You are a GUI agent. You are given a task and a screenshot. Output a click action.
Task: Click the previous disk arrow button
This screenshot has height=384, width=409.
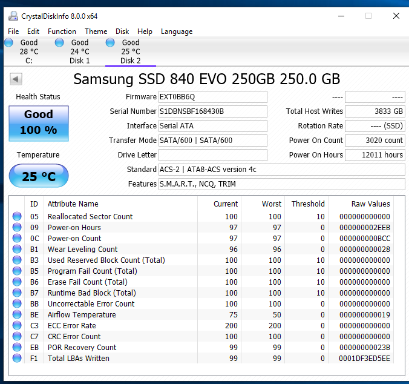pyautogui.click(x=16, y=79)
